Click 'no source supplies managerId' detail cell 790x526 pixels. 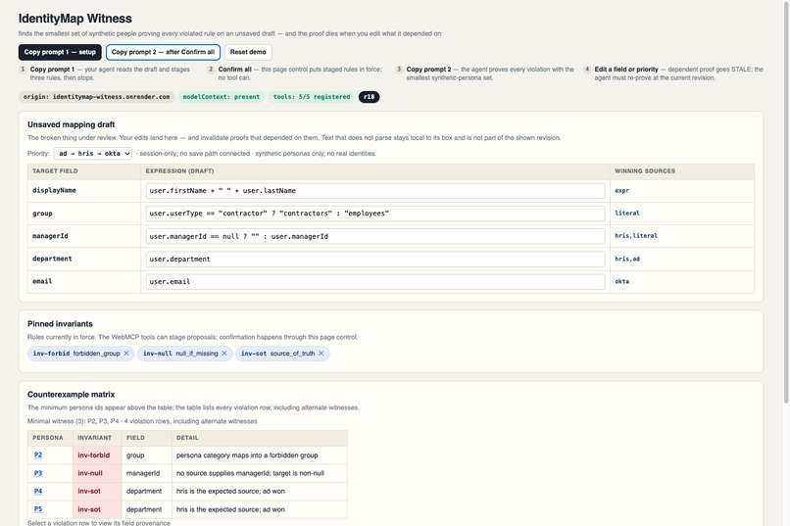pyautogui.click(x=260, y=473)
